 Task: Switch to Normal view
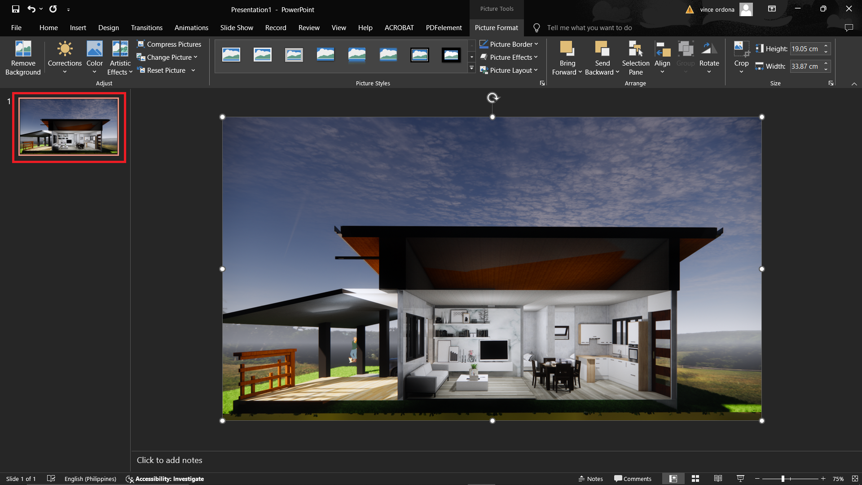(x=673, y=479)
